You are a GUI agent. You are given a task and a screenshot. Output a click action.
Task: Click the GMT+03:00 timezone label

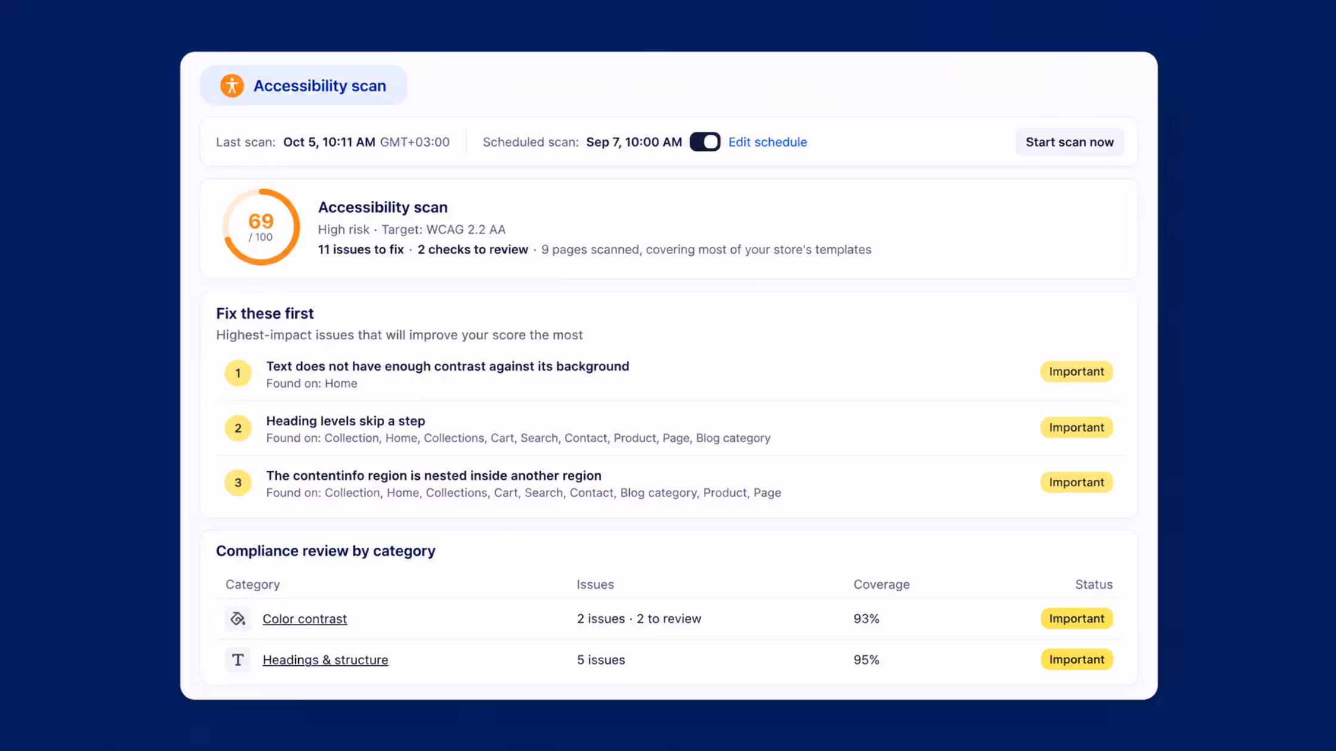coord(415,142)
